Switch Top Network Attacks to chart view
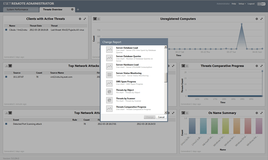268x160 pixels. [6, 66]
